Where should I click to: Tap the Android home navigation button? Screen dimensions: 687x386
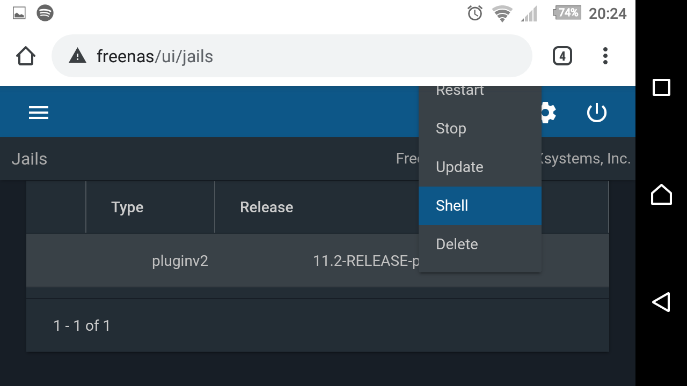[661, 194]
